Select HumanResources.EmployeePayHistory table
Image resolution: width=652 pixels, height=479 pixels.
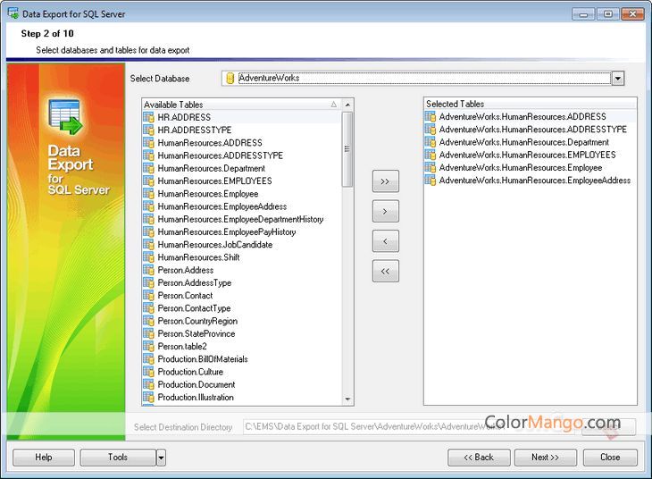(x=227, y=231)
